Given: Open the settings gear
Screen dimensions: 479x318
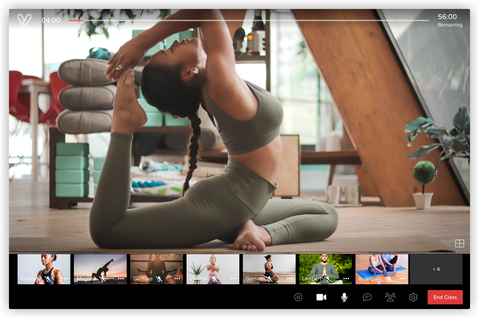Looking at the screenshot, I should tap(413, 297).
